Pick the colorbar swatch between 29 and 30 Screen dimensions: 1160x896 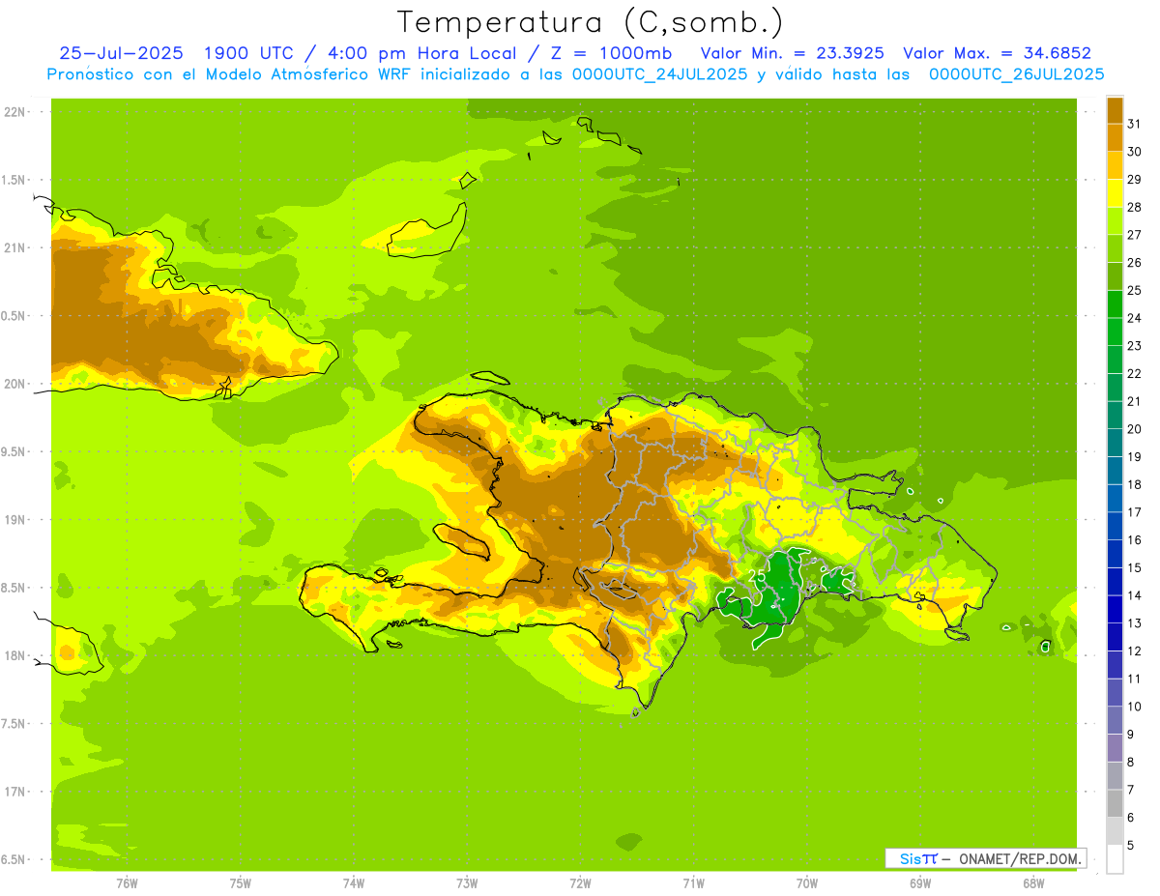pyautogui.click(x=1115, y=165)
